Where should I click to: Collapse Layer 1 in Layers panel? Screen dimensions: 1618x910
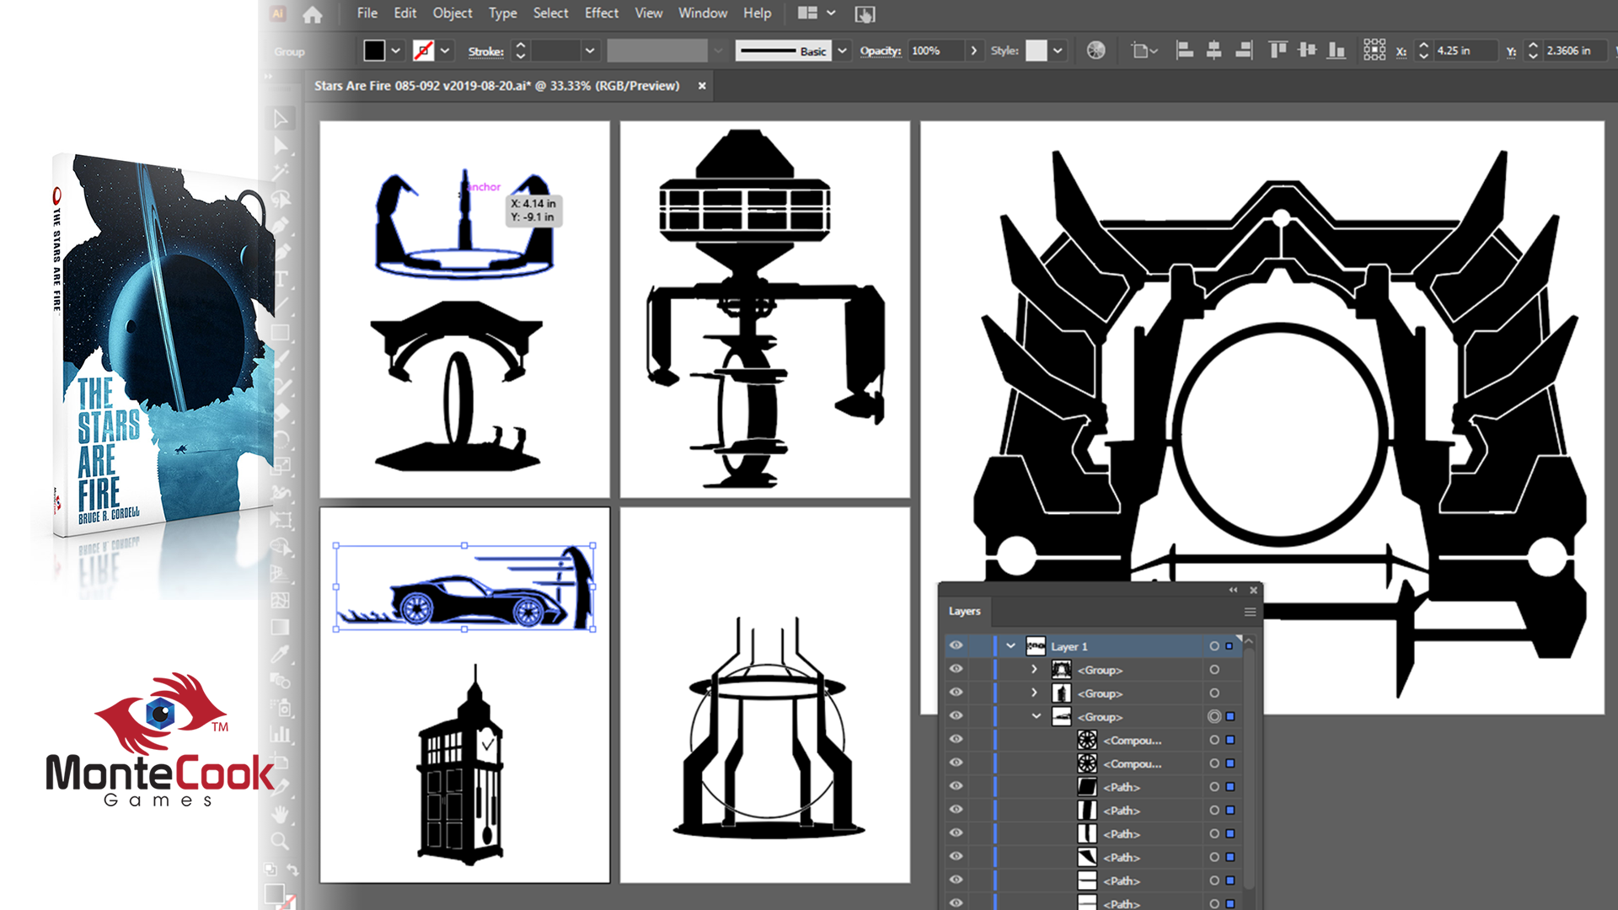coord(1010,646)
